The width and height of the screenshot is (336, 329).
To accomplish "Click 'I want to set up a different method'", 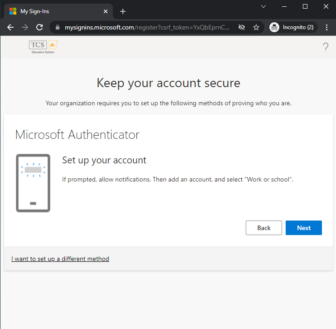I will [60, 259].
